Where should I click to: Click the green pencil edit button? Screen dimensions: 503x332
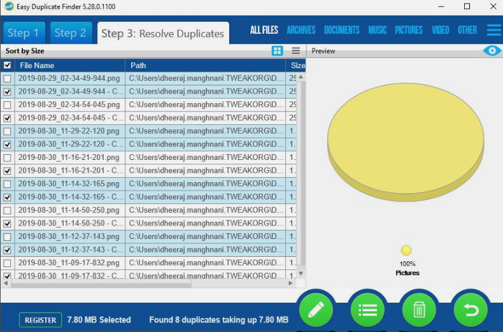(316, 310)
